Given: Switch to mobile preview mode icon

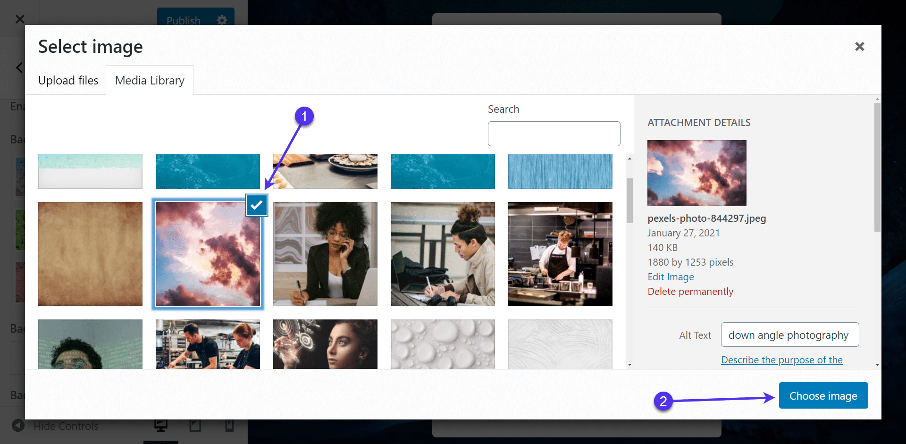Looking at the screenshot, I should [x=230, y=426].
